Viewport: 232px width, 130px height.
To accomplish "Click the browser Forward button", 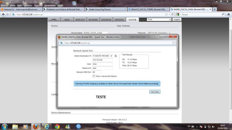I will tap(8, 14).
